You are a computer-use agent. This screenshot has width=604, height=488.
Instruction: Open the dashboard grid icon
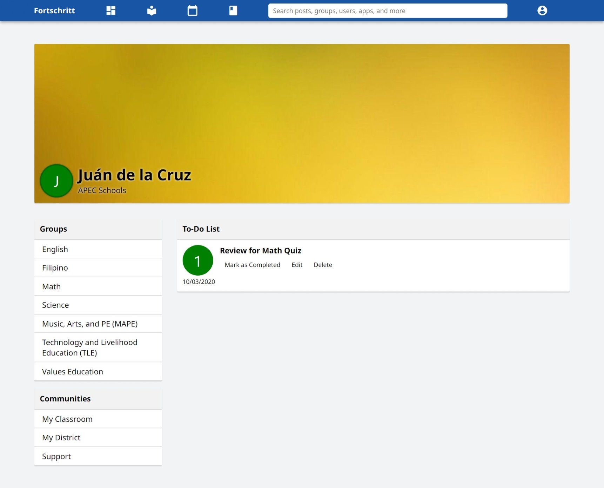[111, 11]
